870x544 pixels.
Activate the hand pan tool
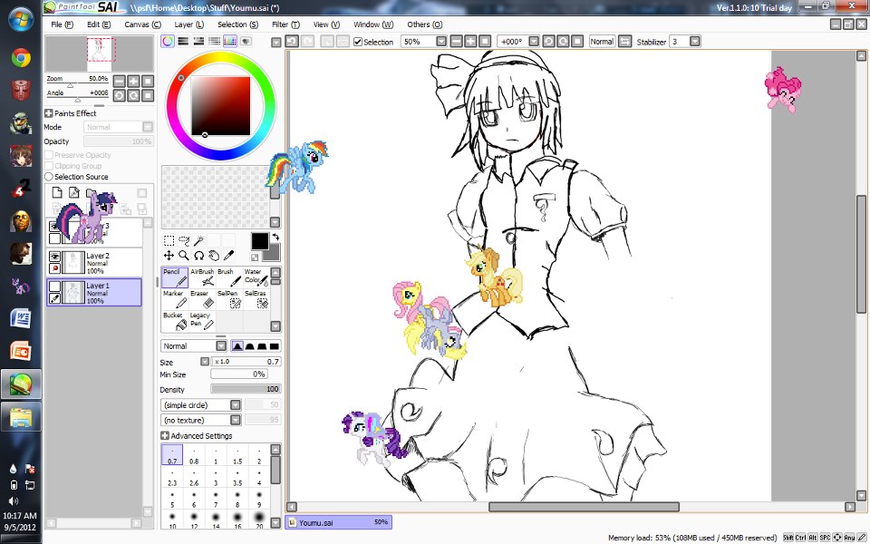point(214,256)
